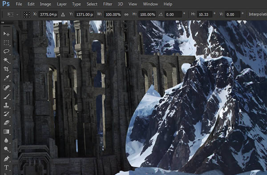
Task: Toggle relative positioning triangle icon
Action: [63, 15]
